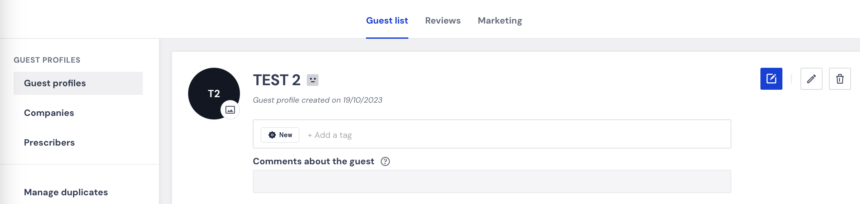Delete guest using the trash icon
The image size is (860, 204).
(840, 79)
